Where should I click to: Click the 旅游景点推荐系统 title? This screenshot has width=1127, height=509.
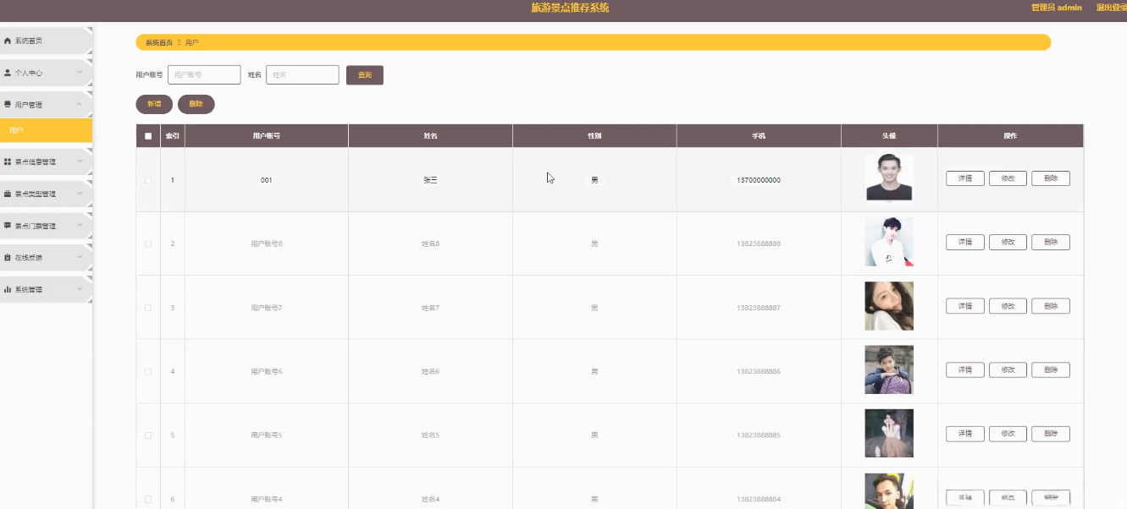pos(570,8)
